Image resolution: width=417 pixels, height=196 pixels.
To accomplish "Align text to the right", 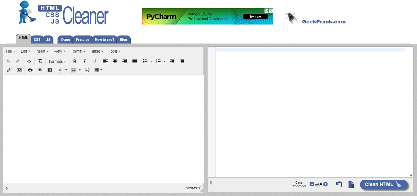I will click(x=125, y=61).
